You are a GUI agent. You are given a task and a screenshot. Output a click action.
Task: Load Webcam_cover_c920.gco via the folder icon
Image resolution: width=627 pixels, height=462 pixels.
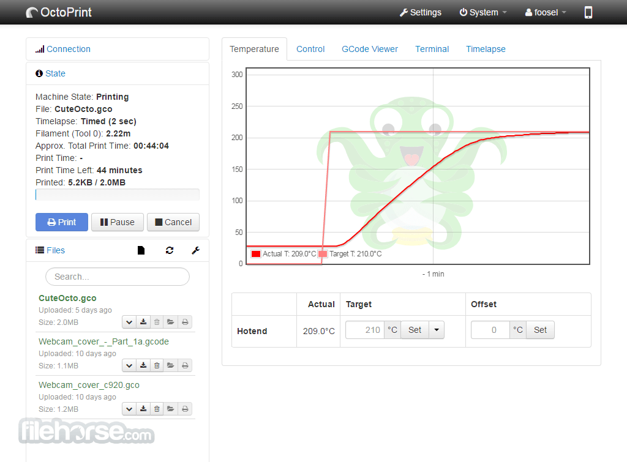coord(171,409)
